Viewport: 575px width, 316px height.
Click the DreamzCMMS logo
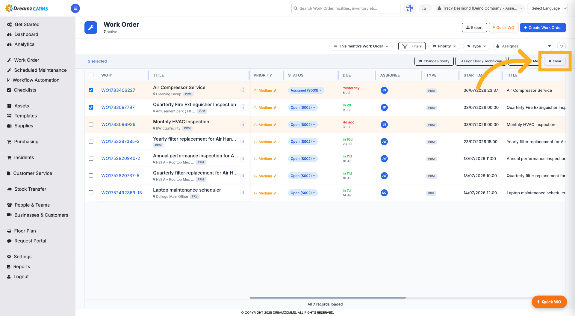tap(27, 8)
